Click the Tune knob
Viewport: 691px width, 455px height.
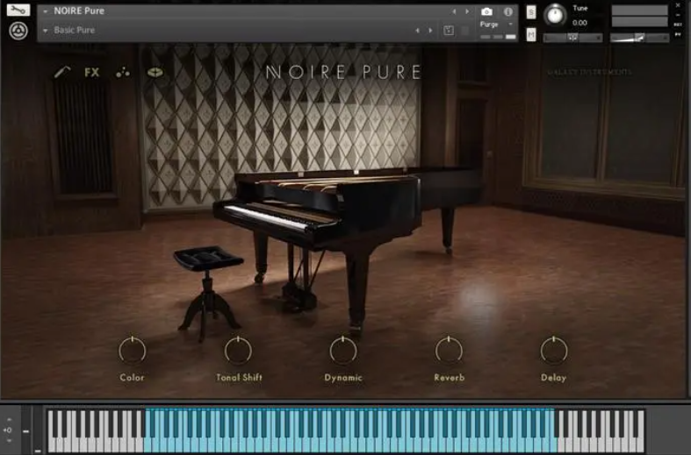tap(555, 15)
